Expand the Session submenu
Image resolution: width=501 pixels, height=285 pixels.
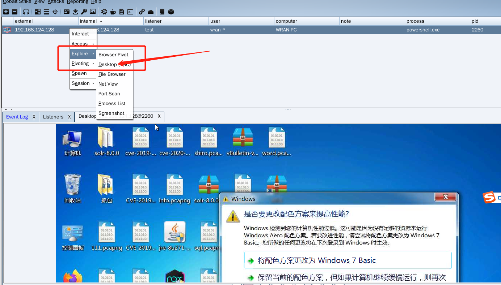coord(83,83)
